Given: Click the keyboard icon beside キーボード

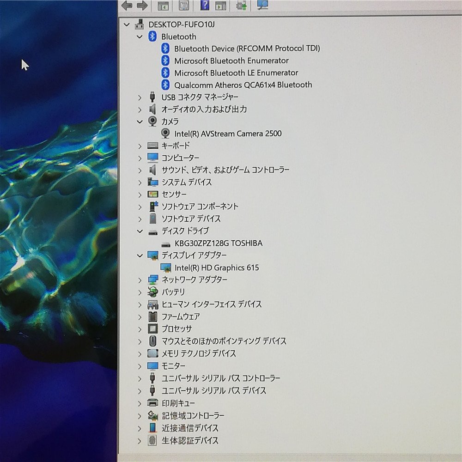Looking at the screenshot, I should point(152,146).
